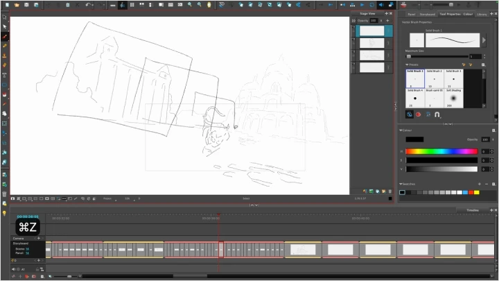Collapse the Colour section
Screen dimensions: 499x281
pyautogui.click(x=400, y=130)
